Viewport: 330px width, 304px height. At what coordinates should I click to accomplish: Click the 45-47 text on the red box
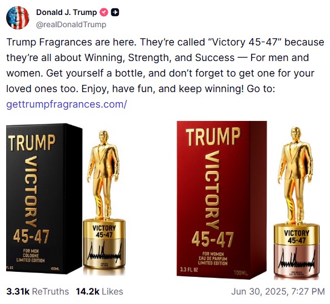pos(213,240)
